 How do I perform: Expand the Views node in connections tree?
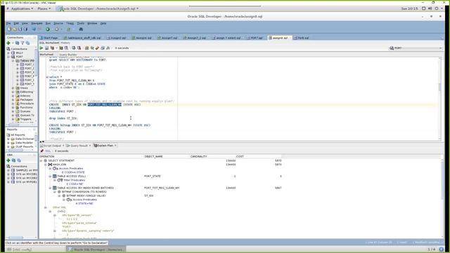(x=13, y=88)
